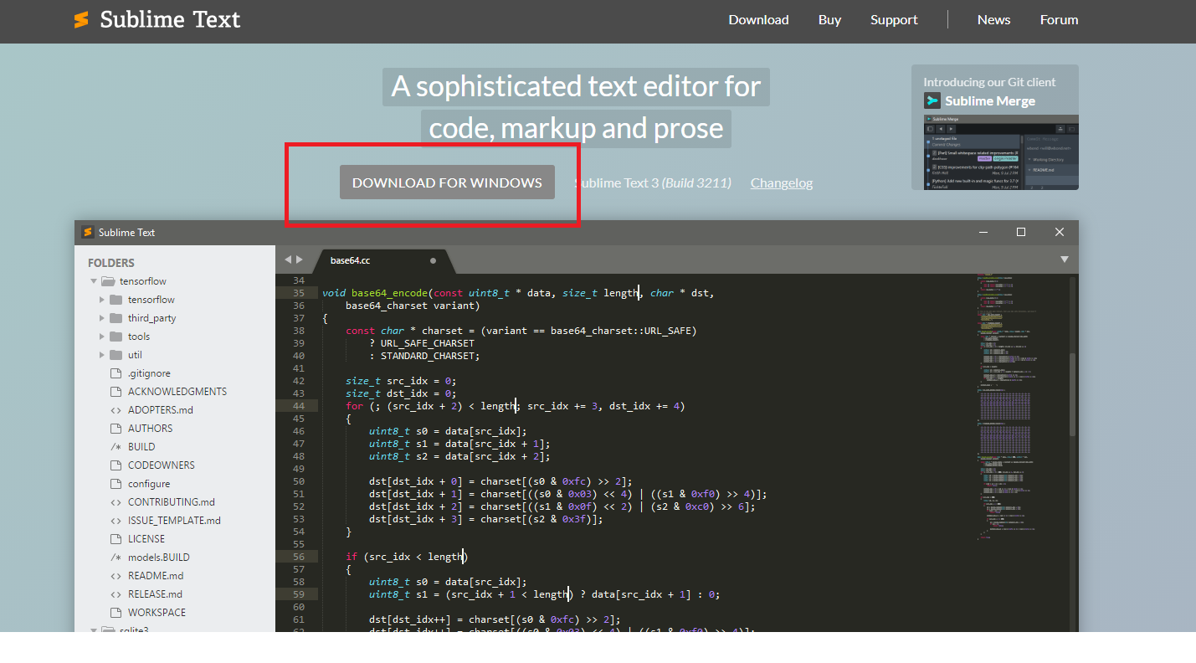Click the previous tab arrow in the tab bar
The image size is (1196, 663).
click(x=287, y=260)
